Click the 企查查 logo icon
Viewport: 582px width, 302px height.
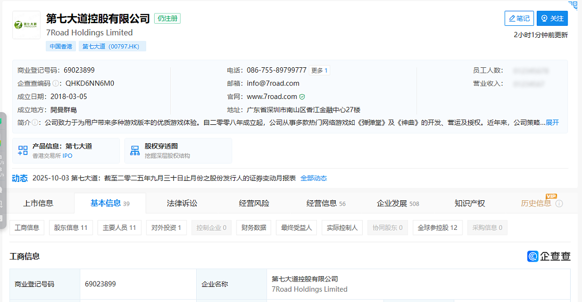tap(532, 256)
